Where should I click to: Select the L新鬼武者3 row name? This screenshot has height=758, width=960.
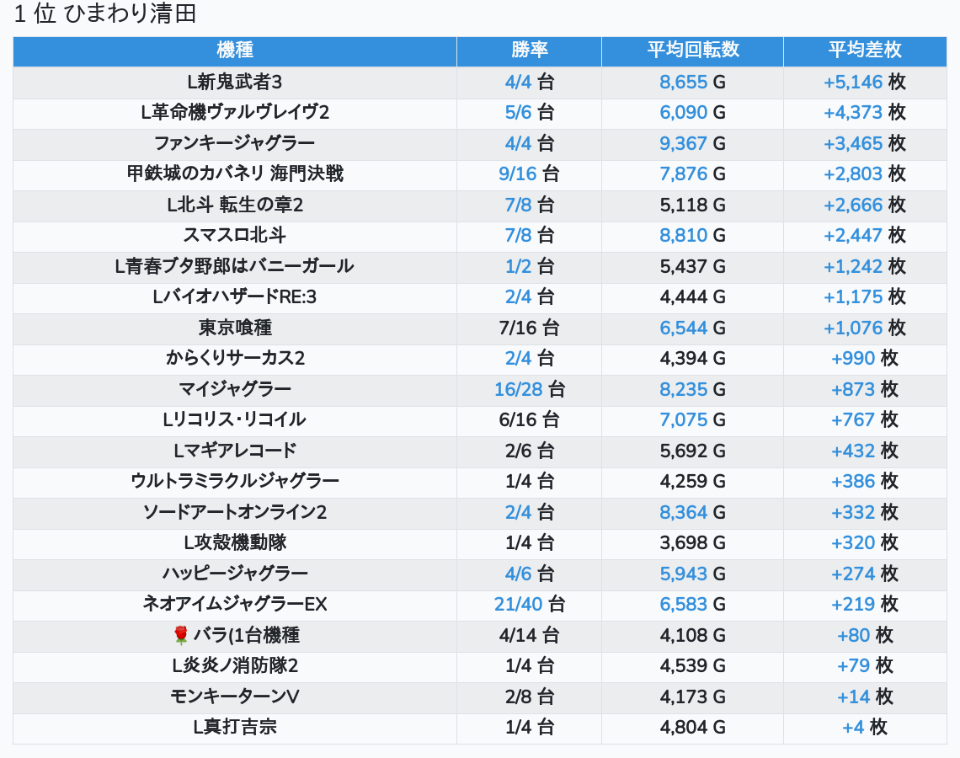[x=234, y=82]
